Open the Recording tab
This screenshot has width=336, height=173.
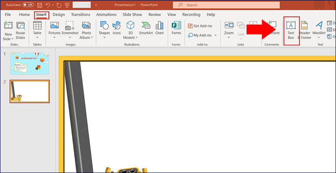pyautogui.click(x=192, y=15)
